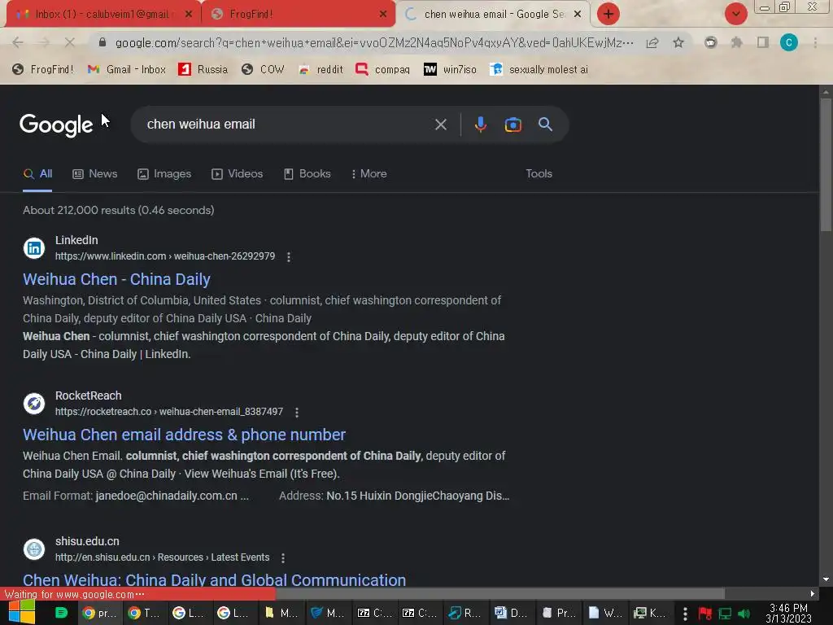833x625 pixels.
Task: Click the shisu.edu.cn result favicon
Action: coord(34,549)
